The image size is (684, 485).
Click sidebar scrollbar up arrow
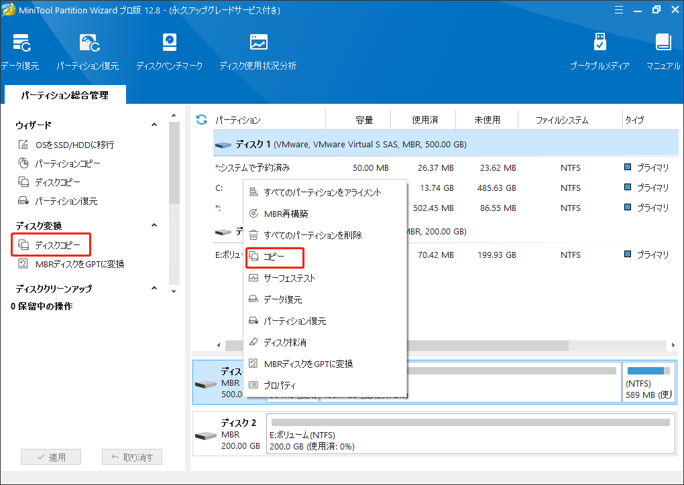click(x=174, y=115)
